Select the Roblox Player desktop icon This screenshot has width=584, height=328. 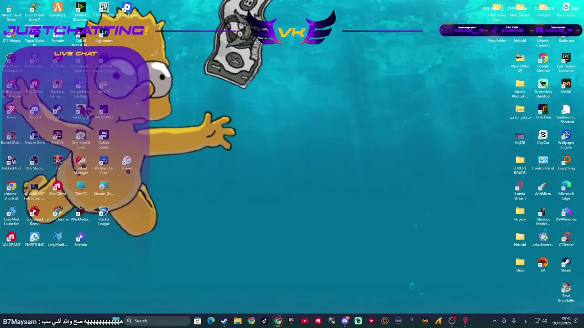tap(127, 10)
